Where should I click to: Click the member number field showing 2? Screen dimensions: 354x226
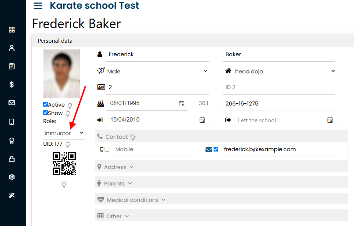157,87
